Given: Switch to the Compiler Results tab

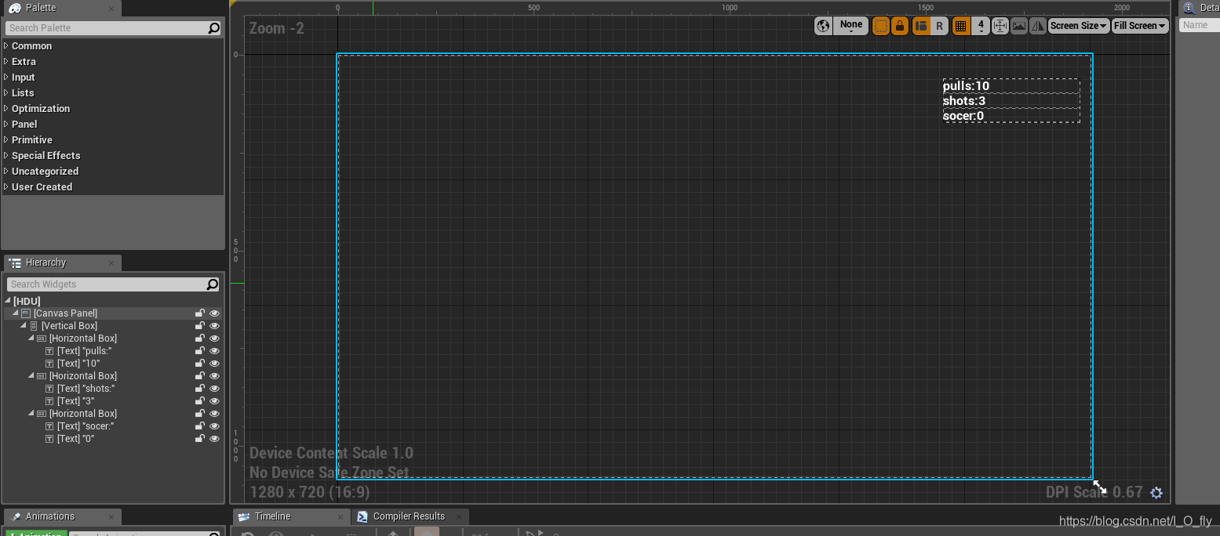Looking at the screenshot, I should click(x=409, y=516).
